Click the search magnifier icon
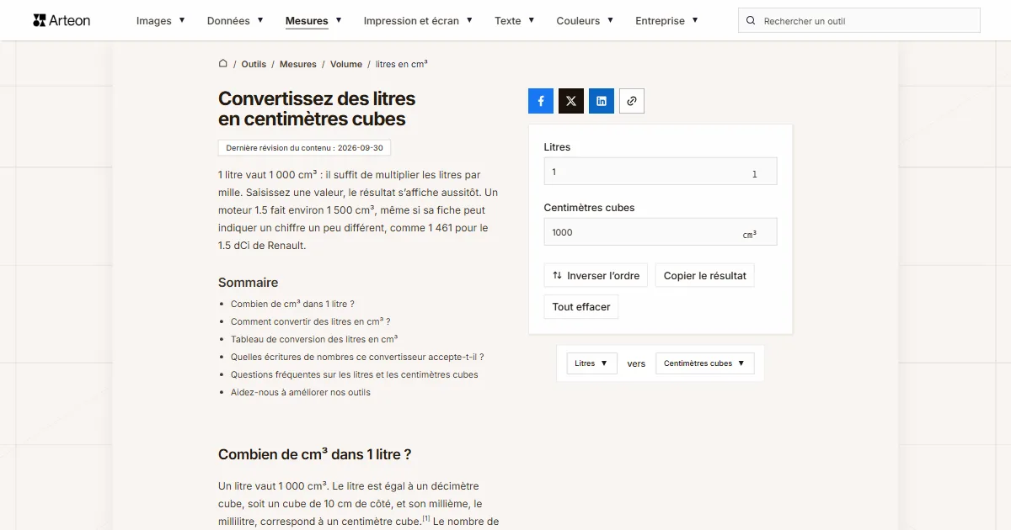This screenshot has width=1011, height=530. (x=750, y=21)
